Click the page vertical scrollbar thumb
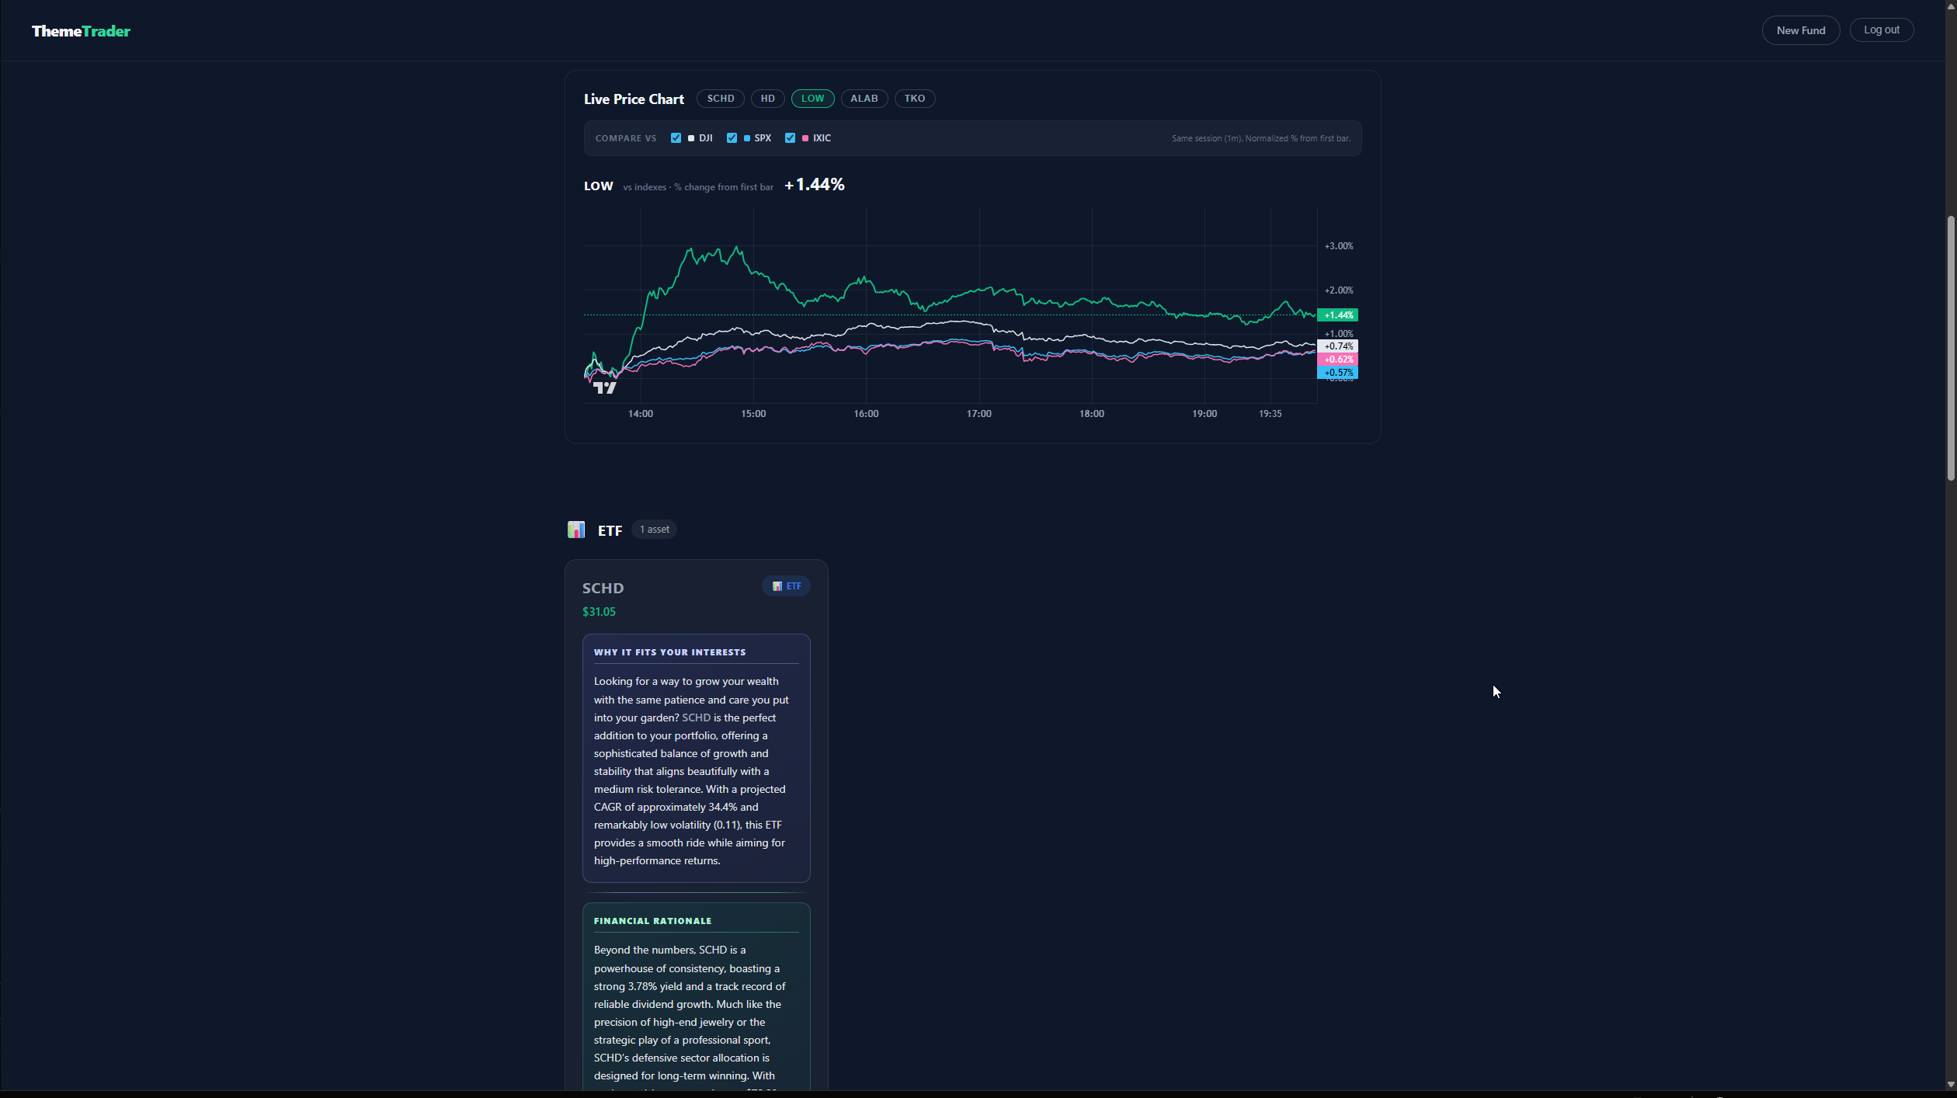The image size is (1957, 1098). click(x=1950, y=348)
